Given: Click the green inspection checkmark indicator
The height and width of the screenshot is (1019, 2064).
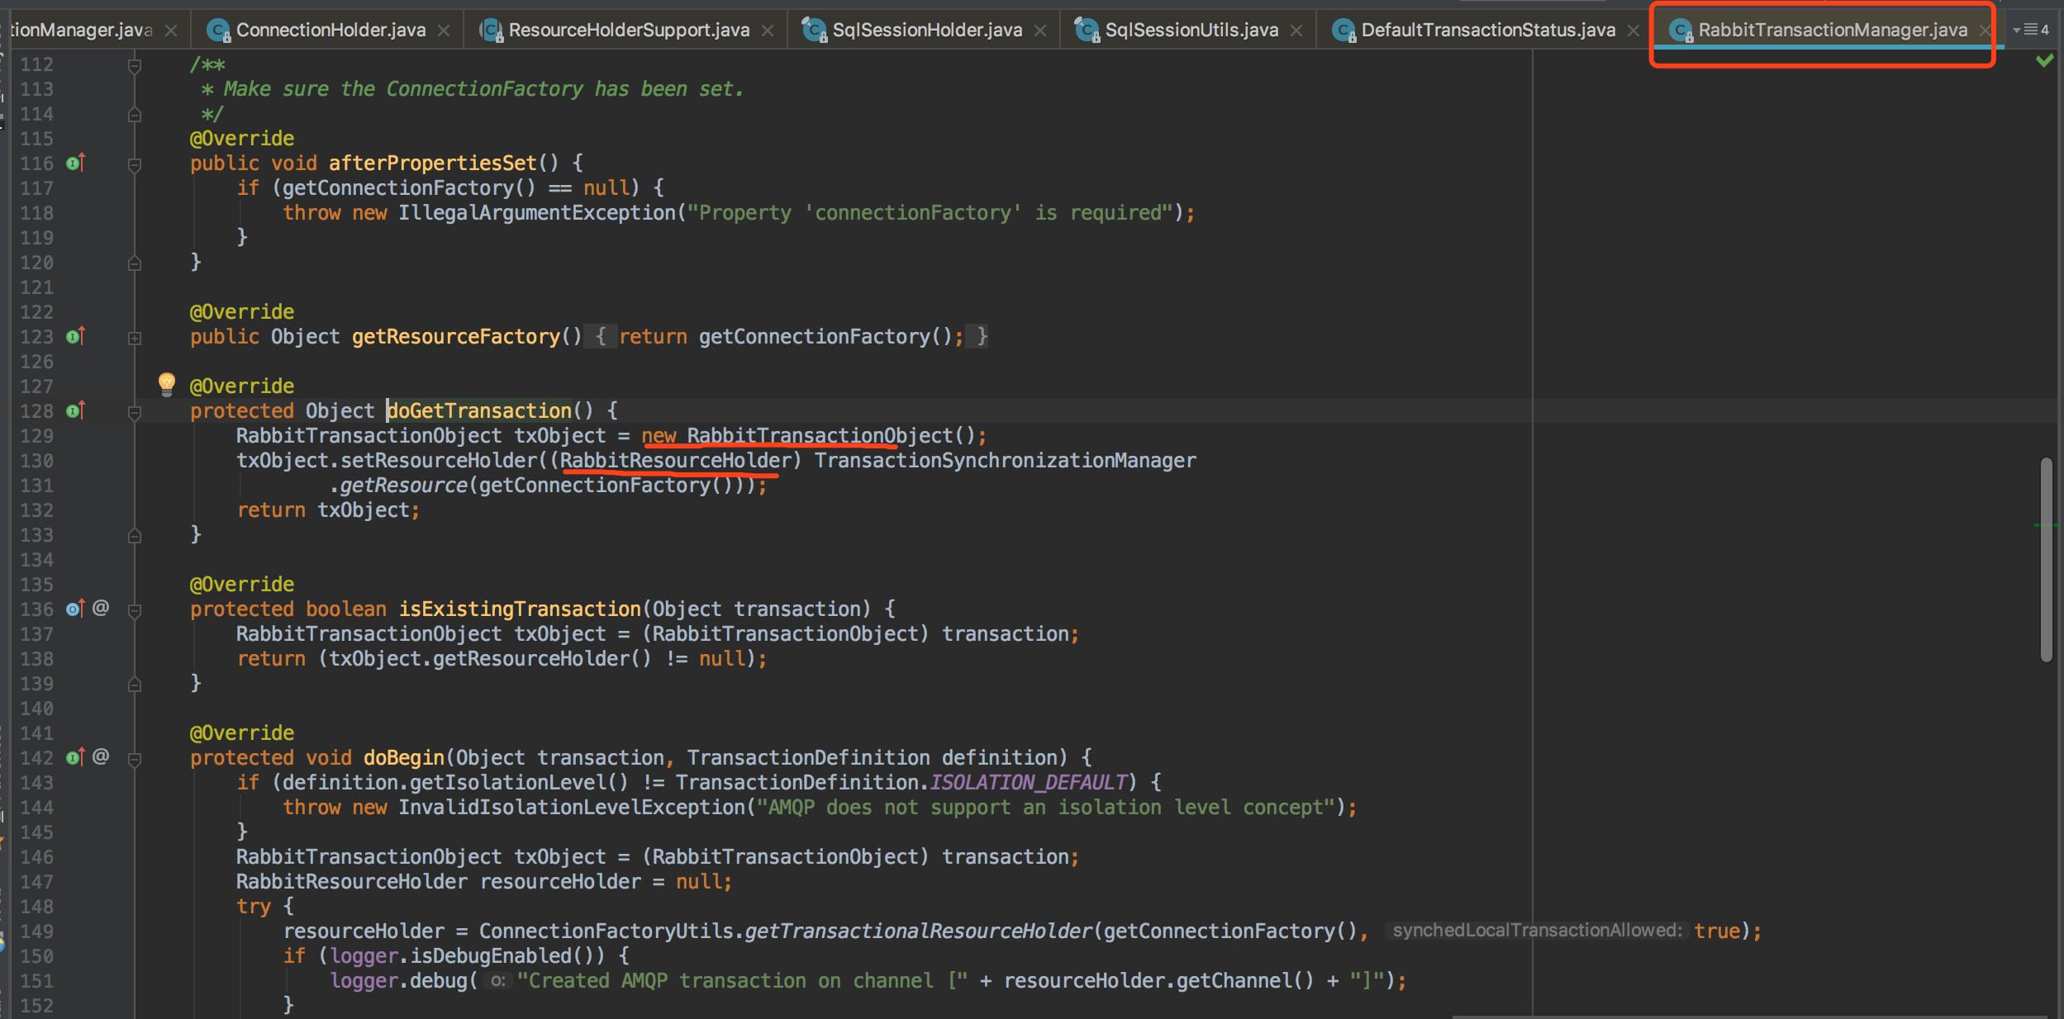Looking at the screenshot, I should (x=2044, y=60).
